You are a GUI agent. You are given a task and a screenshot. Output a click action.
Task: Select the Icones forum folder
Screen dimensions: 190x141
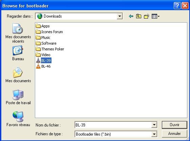(x=49, y=32)
